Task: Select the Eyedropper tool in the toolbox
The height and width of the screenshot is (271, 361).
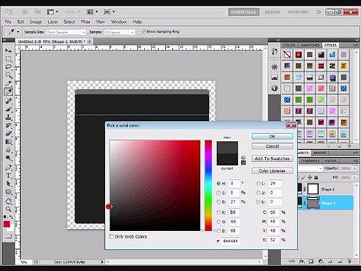Action: [8, 92]
